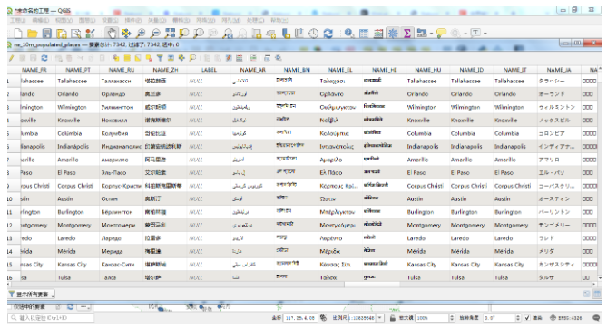Refresh the map canvas with blue arrows icon
607x329 pixels.
pos(328,34)
